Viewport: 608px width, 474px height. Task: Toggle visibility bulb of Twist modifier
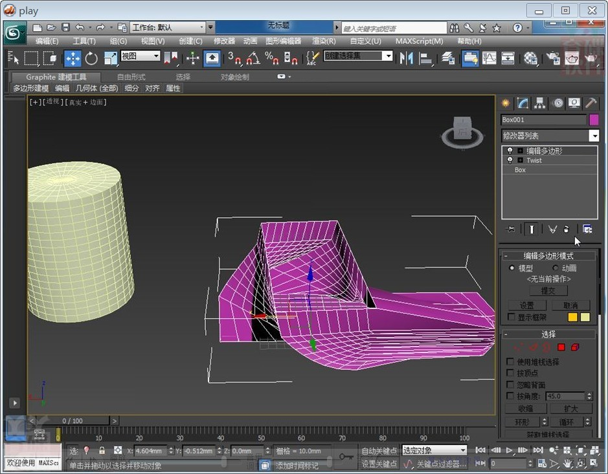(x=510, y=160)
